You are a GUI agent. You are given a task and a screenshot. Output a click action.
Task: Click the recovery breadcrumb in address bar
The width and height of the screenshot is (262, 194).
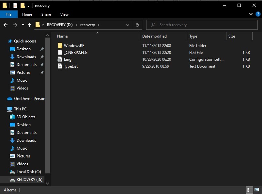[x=87, y=25]
